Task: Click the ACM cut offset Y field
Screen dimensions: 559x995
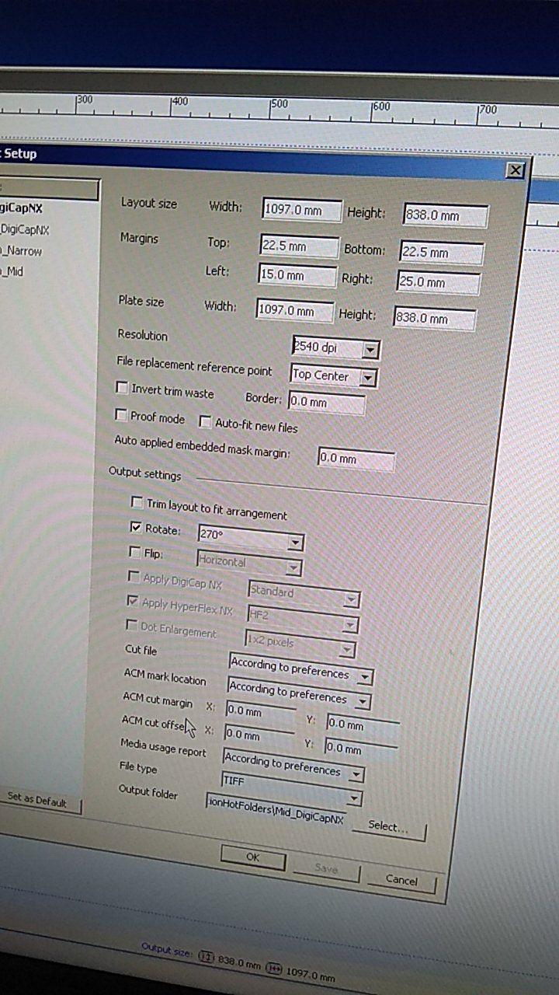Action: point(361,749)
